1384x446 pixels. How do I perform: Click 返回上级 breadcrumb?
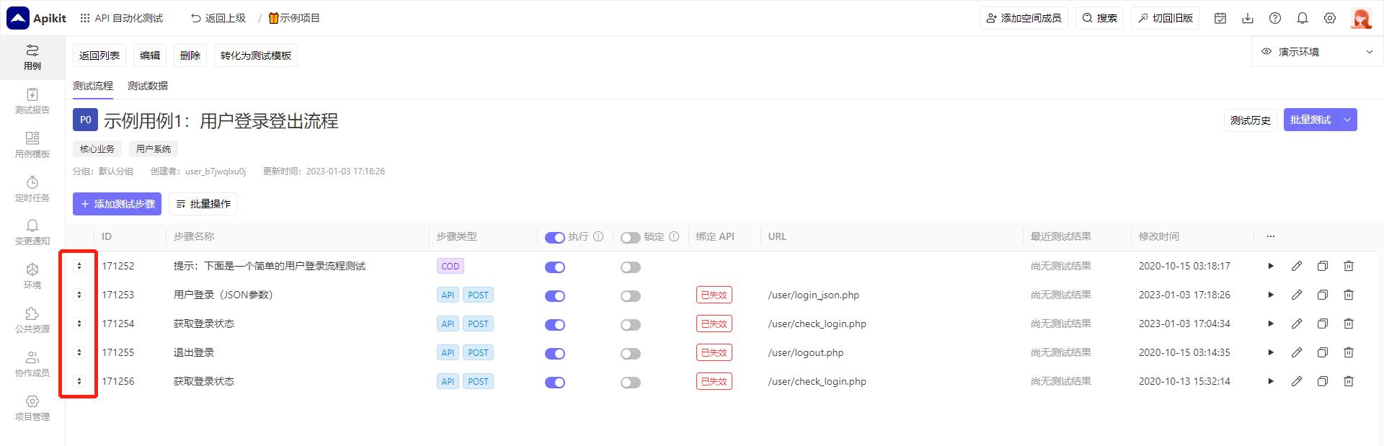(x=218, y=18)
